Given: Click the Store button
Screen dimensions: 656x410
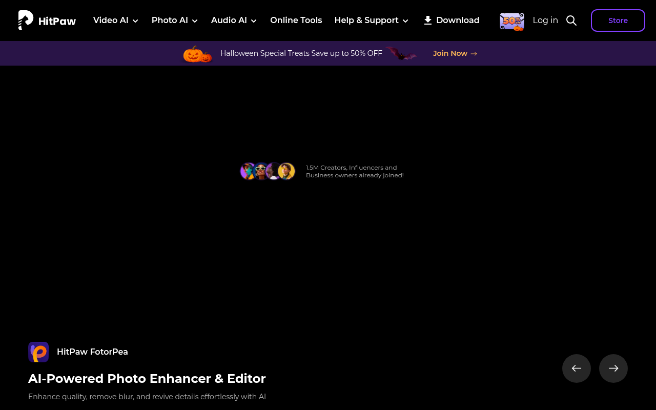Looking at the screenshot, I should pyautogui.click(x=618, y=20).
